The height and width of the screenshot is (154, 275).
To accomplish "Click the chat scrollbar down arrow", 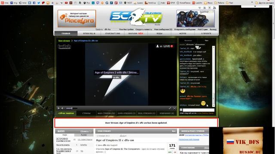I will 214,106.
